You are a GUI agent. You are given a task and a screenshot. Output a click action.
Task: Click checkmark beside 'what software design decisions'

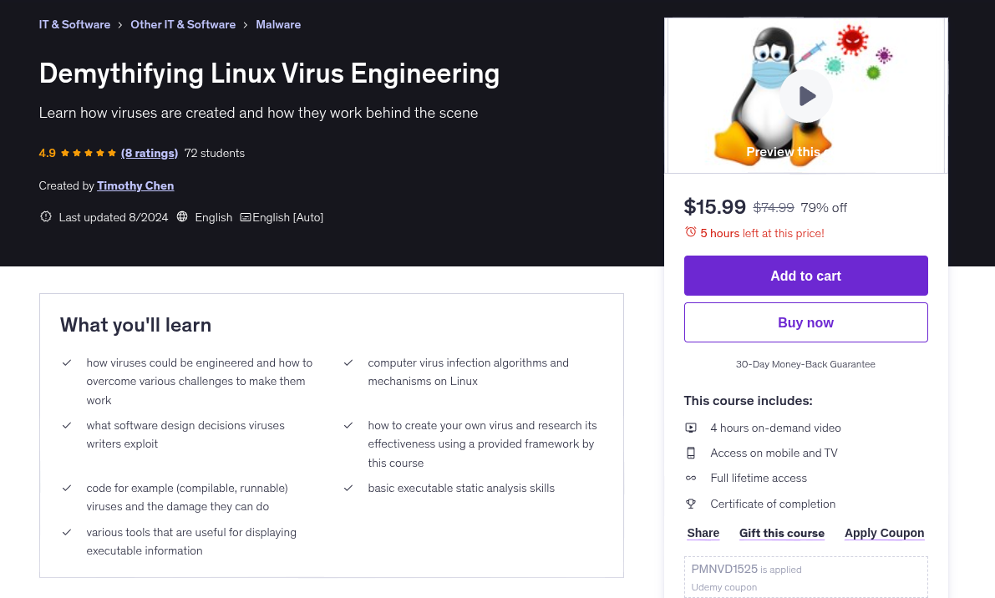click(x=67, y=425)
